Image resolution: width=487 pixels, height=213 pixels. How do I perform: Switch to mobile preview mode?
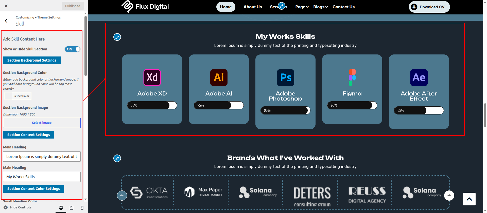click(82, 208)
